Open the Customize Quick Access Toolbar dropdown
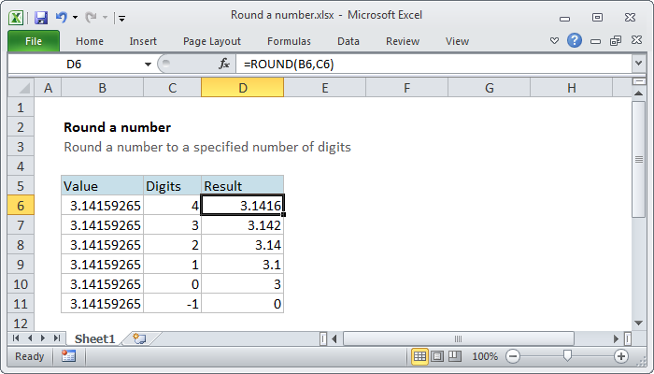This screenshot has height=374, width=654. pos(122,17)
